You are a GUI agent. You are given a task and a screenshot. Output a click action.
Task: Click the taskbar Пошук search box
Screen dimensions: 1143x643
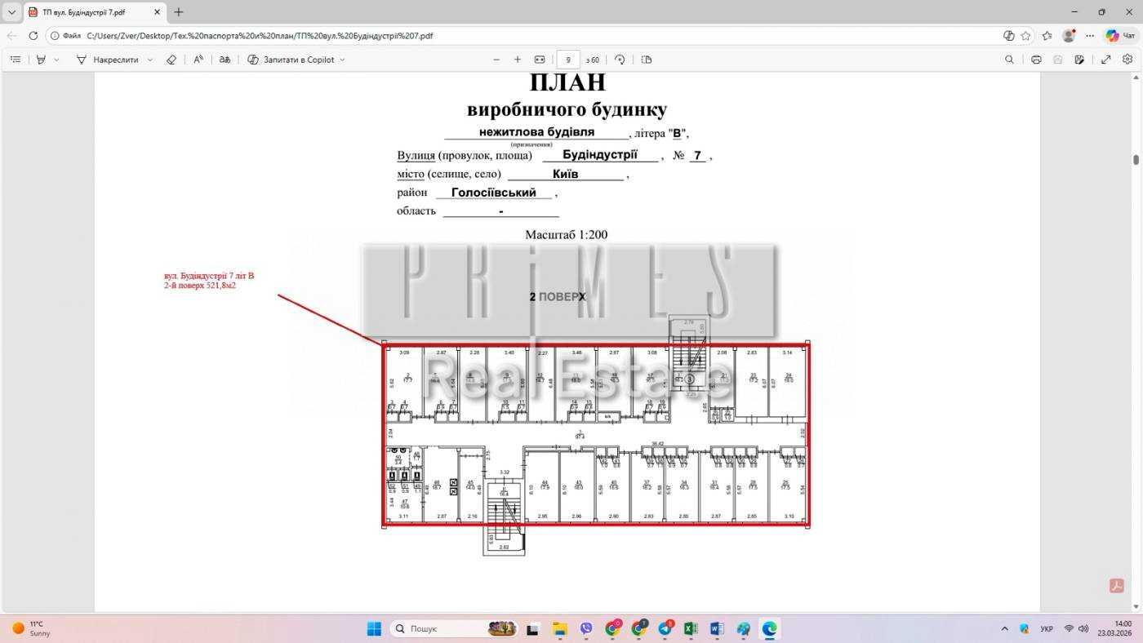pos(455,628)
